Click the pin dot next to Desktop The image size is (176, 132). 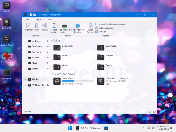48,41
